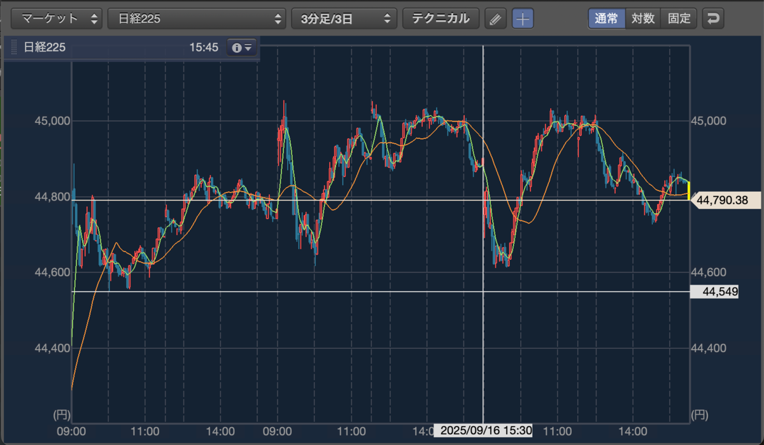Click the return arrow reset icon
This screenshot has height=445, width=764.
tap(713, 18)
